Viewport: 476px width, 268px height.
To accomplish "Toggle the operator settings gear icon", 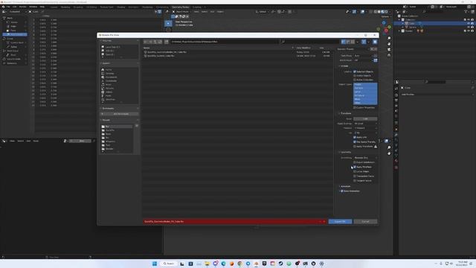I will click(x=375, y=42).
